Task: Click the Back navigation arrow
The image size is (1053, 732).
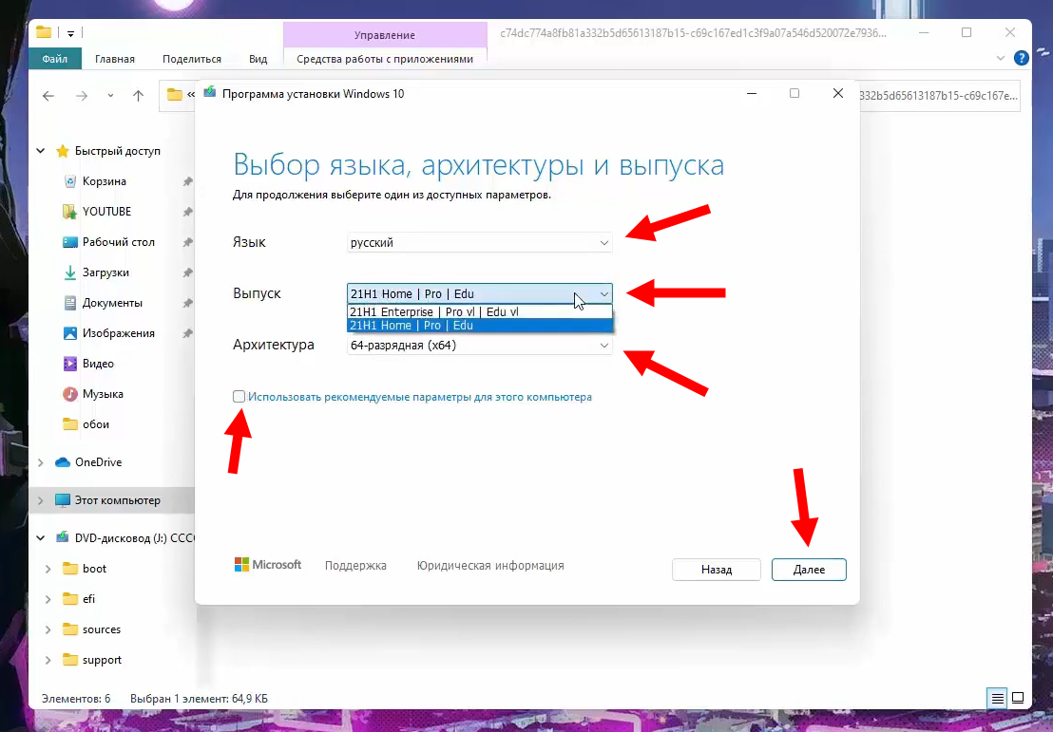Action: pyautogui.click(x=48, y=95)
